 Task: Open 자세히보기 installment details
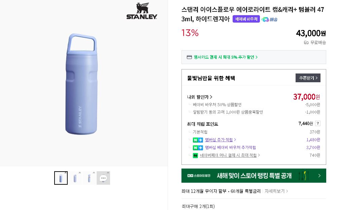pos(276,191)
